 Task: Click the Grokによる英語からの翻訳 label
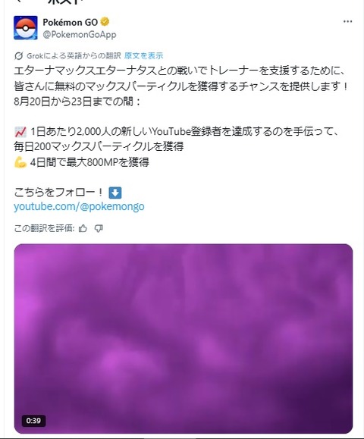click(x=74, y=55)
